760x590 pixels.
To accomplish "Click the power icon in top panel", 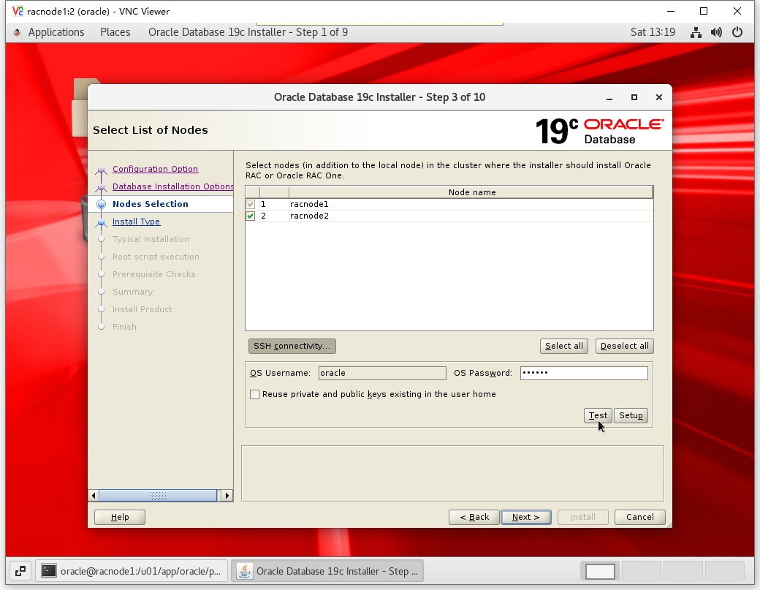I will pyautogui.click(x=737, y=32).
